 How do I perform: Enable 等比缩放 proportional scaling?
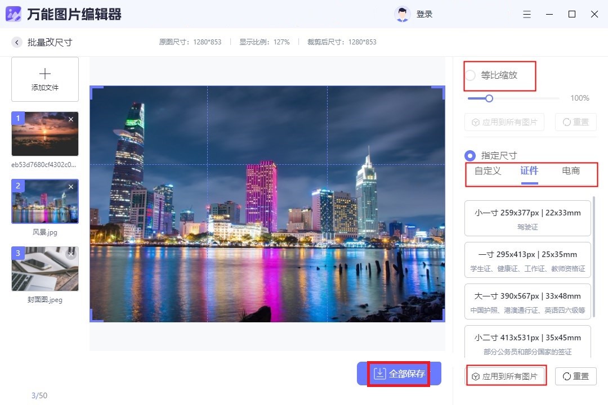470,76
